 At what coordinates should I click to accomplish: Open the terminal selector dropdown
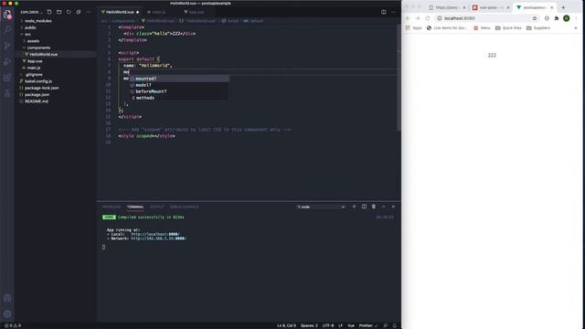(x=321, y=207)
